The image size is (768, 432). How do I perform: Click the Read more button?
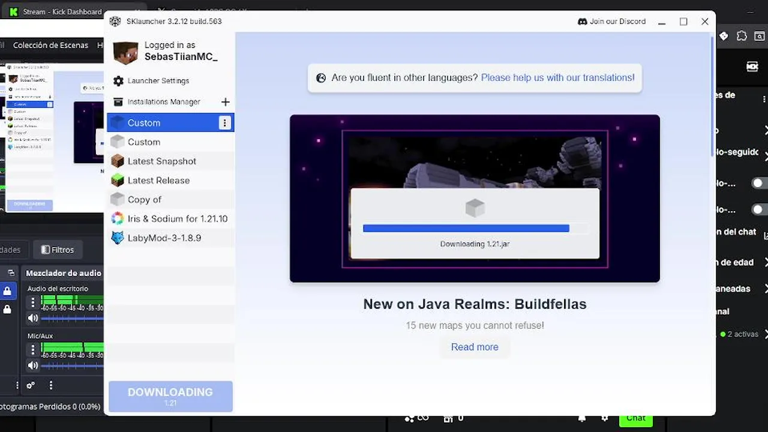[475, 347]
